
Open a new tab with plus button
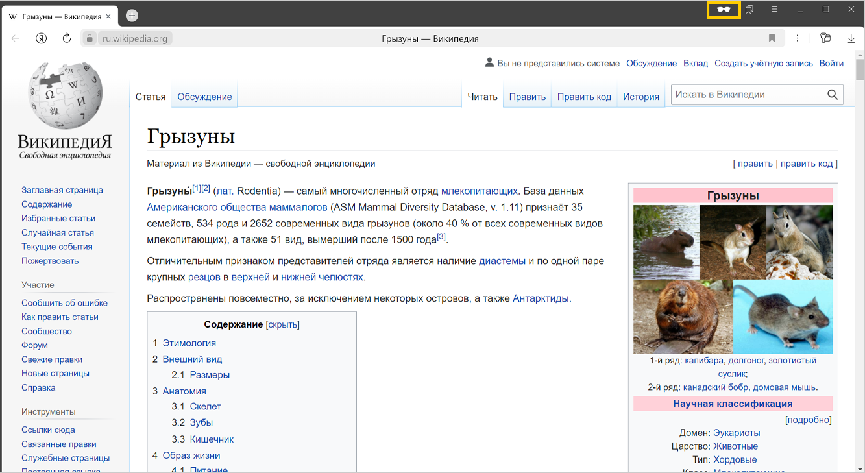[132, 16]
